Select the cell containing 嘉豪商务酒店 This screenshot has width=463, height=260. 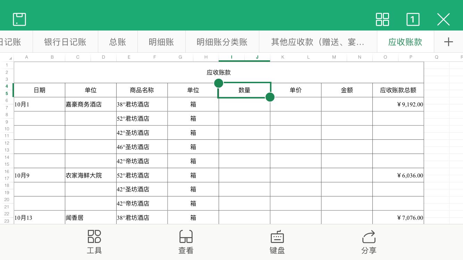(x=90, y=104)
